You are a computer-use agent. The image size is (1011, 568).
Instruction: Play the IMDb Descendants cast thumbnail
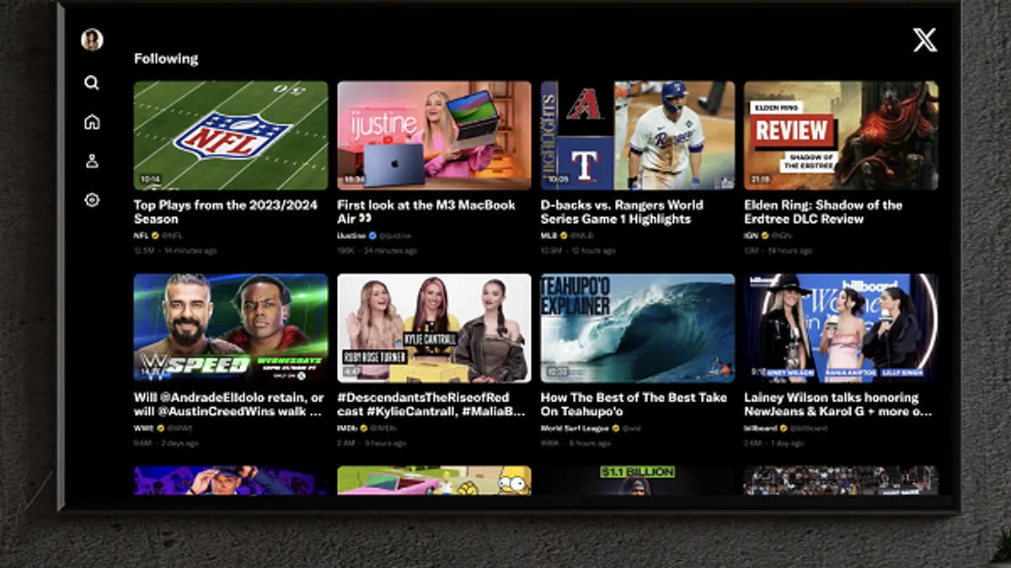click(x=434, y=328)
